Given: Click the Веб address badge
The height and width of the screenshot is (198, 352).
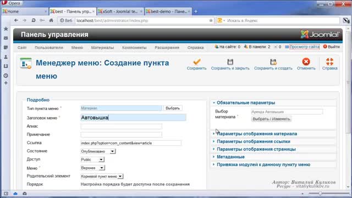Looking at the screenshot, I should point(66,20).
